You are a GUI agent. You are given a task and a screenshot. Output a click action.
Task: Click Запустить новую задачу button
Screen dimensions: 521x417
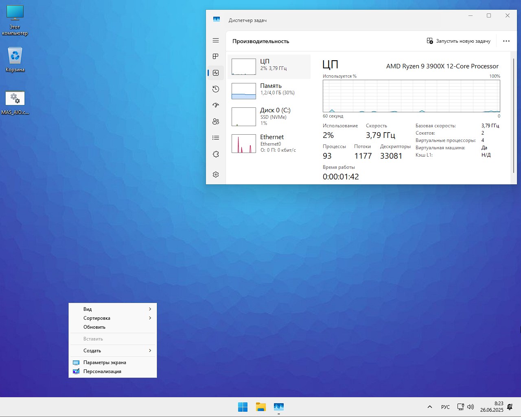click(x=458, y=41)
